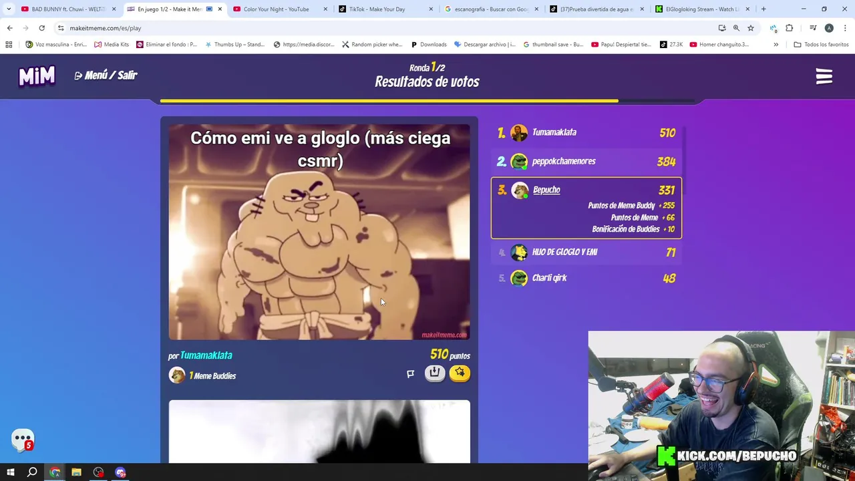Open Todos los favoritos folder
The image size is (855, 481).
click(x=821, y=45)
